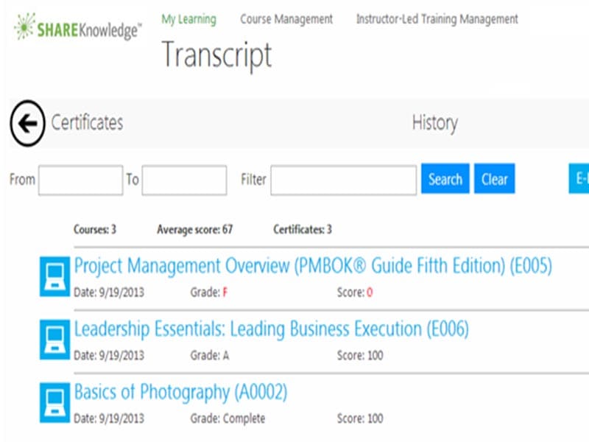Open Basics of Photography (A0002) course
This screenshot has width=589, height=442.
click(180, 392)
